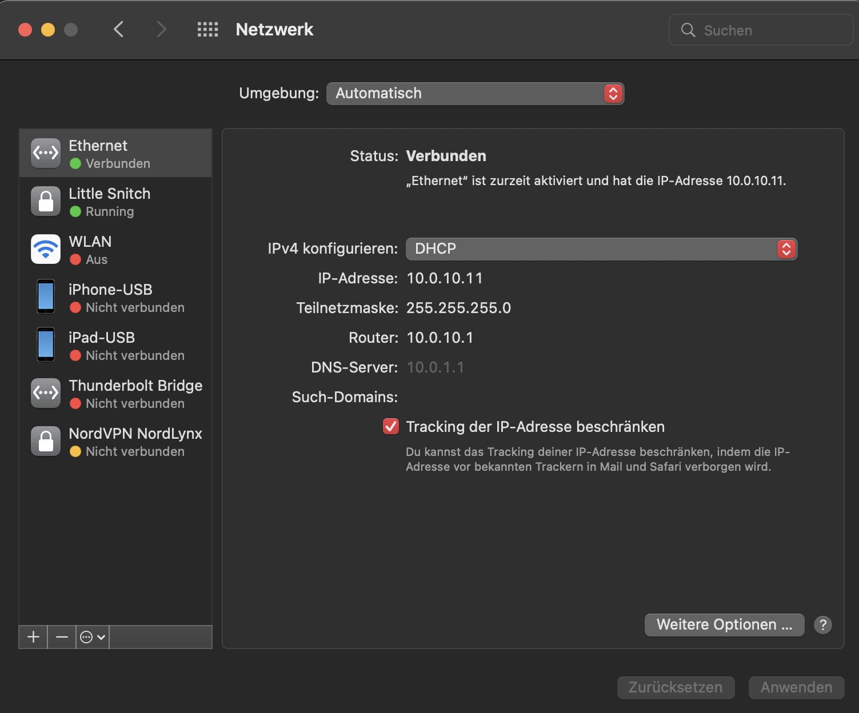The height and width of the screenshot is (713, 859).
Task: Click the iPhone-USB device icon
Action: pos(46,297)
